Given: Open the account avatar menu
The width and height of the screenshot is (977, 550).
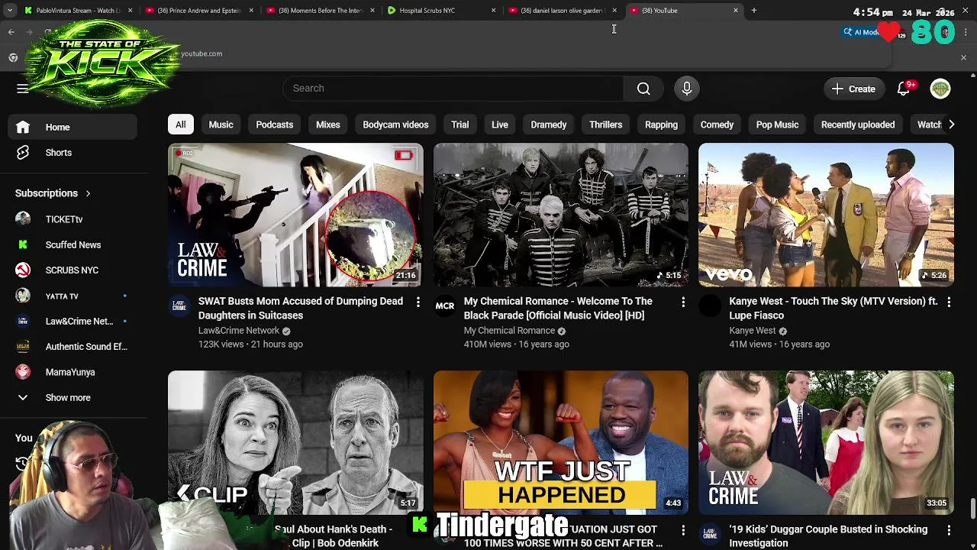Looking at the screenshot, I should point(940,89).
